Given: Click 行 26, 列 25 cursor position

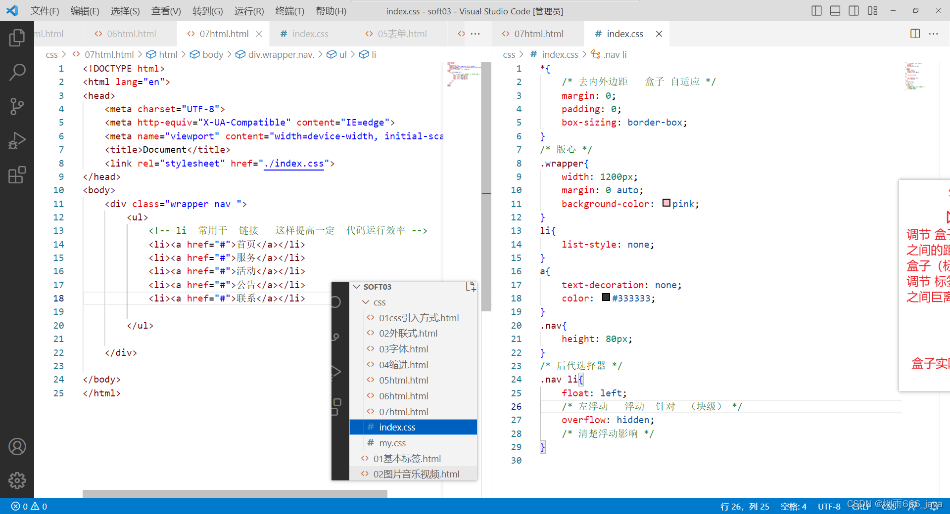Looking at the screenshot, I should point(745,506).
